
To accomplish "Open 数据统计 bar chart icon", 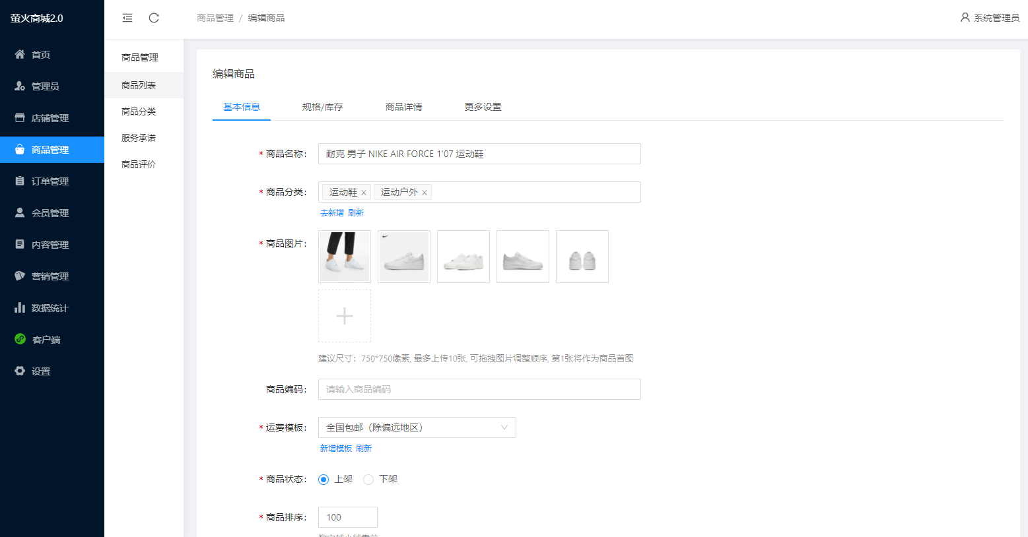I will [20, 308].
